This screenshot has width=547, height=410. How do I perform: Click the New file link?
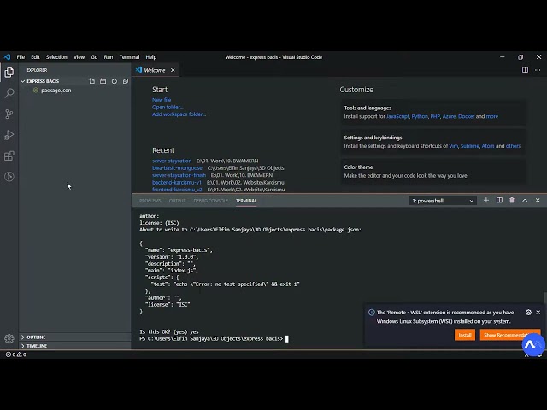[x=162, y=100]
